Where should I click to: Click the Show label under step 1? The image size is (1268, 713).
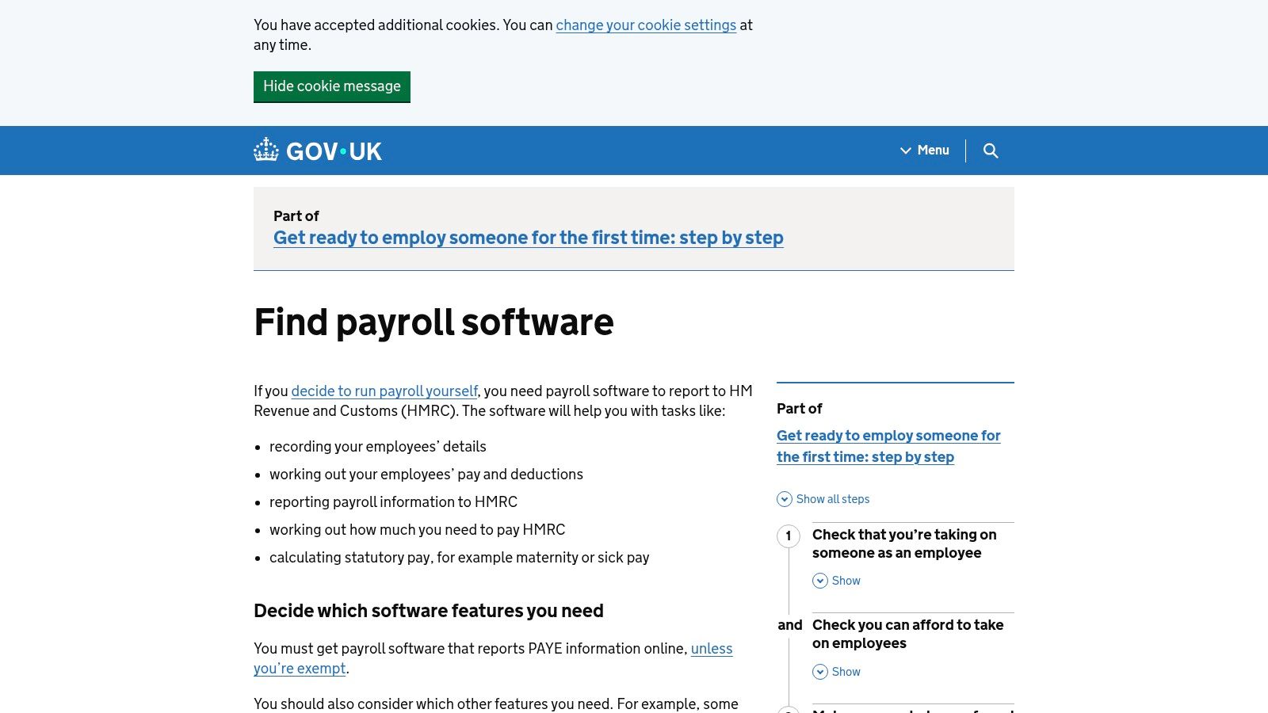click(x=846, y=581)
